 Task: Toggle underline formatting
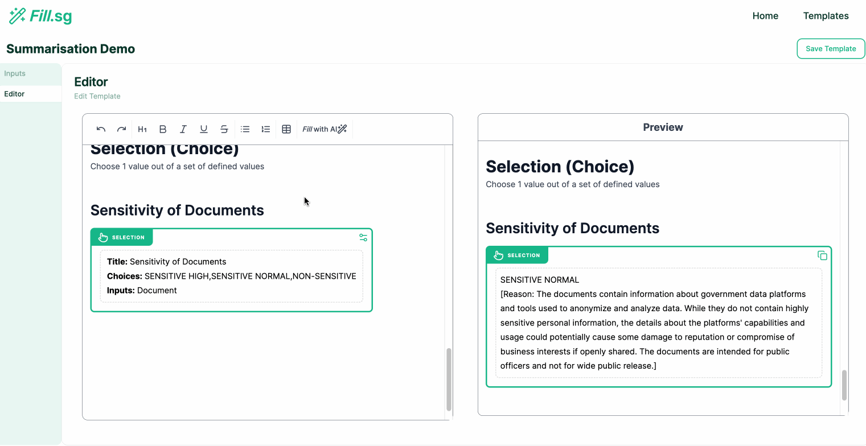click(204, 129)
